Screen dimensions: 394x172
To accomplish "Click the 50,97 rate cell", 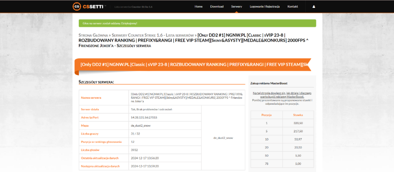I will 298,139.
